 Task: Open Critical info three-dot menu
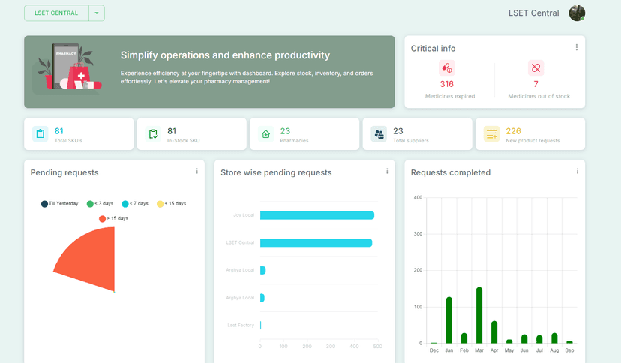click(x=577, y=47)
